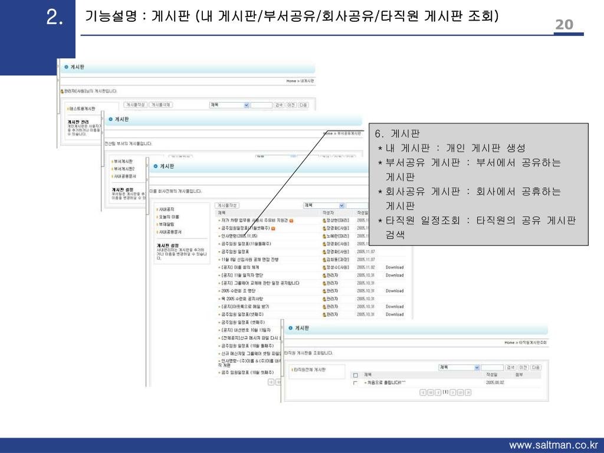Go to first page in 타직원 board pagination
This screenshot has width=604, height=453.
coord(423,392)
